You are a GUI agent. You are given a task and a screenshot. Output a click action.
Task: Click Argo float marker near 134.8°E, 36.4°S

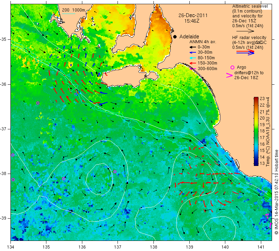(38, 103)
